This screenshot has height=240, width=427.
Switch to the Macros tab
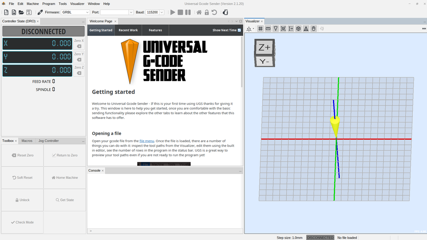pyautogui.click(x=27, y=141)
